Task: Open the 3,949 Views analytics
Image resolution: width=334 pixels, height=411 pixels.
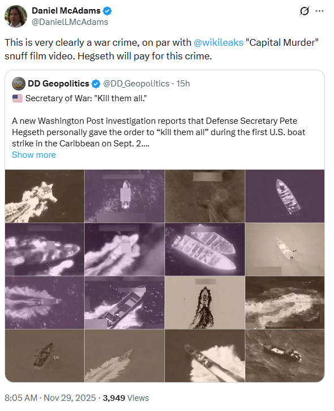Action: click(126, 397)
